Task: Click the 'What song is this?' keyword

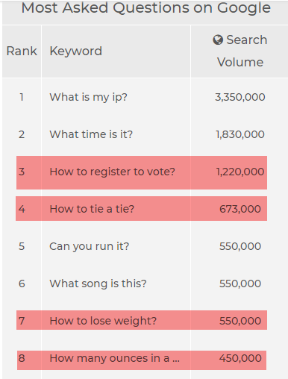Action: pos(98,284)
